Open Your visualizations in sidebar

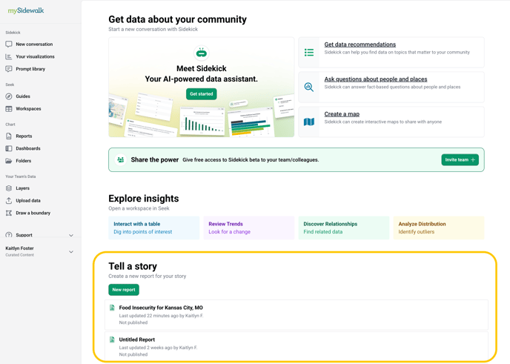click(35, 56)
